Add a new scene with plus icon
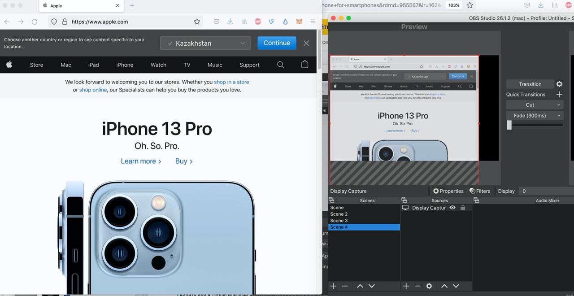This screenshot has width=574, height=296. [333, 286]
